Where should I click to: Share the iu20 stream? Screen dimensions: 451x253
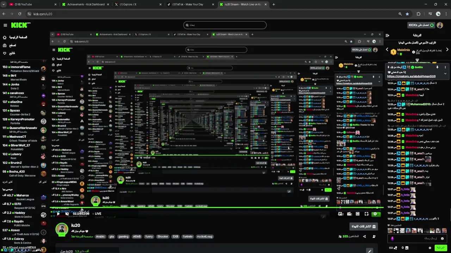364,236
